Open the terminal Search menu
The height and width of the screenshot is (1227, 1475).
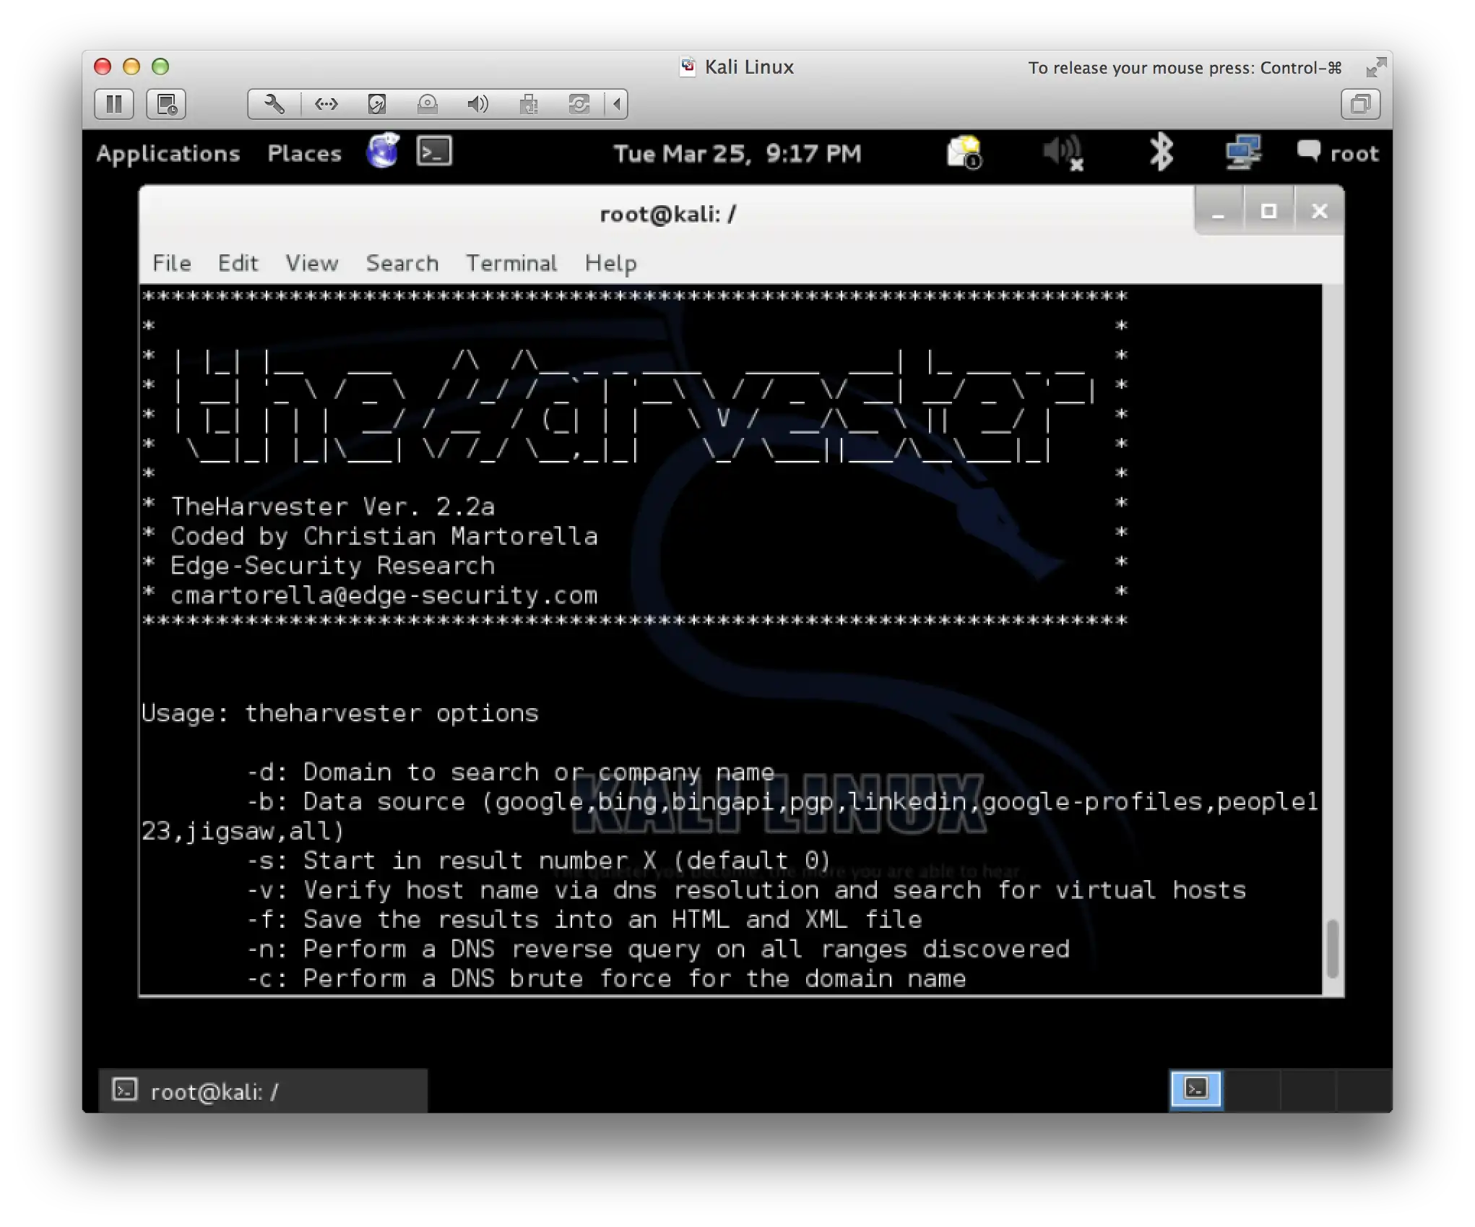402,263
